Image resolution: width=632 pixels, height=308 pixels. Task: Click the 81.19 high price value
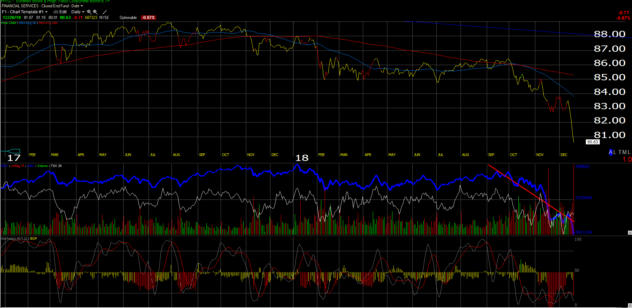point(41,18)
